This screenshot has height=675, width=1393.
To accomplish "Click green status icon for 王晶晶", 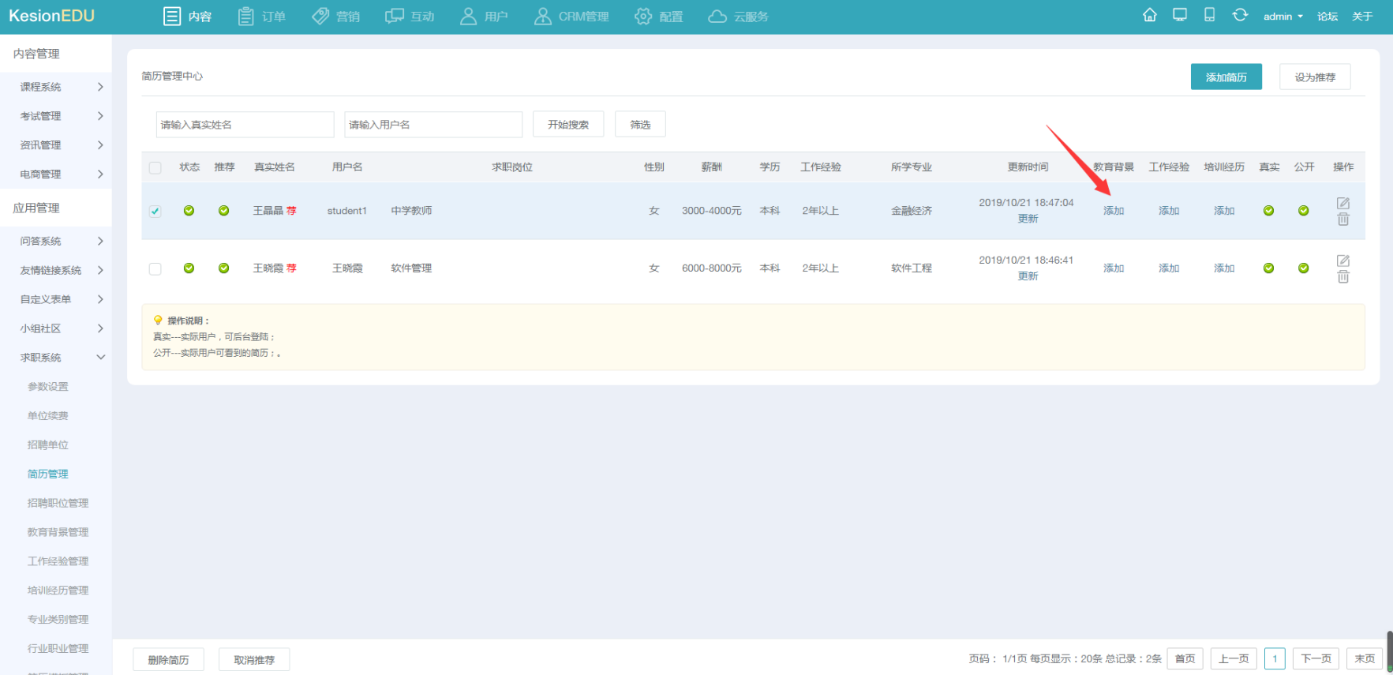I will [x=189, y=211].
